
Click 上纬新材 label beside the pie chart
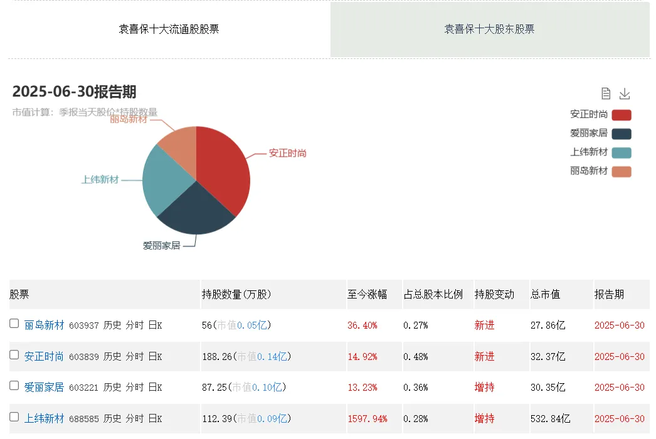click(x=100, y=179)
